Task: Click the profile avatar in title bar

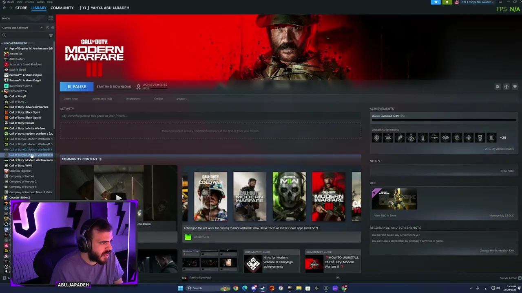Action: point(457,2)
